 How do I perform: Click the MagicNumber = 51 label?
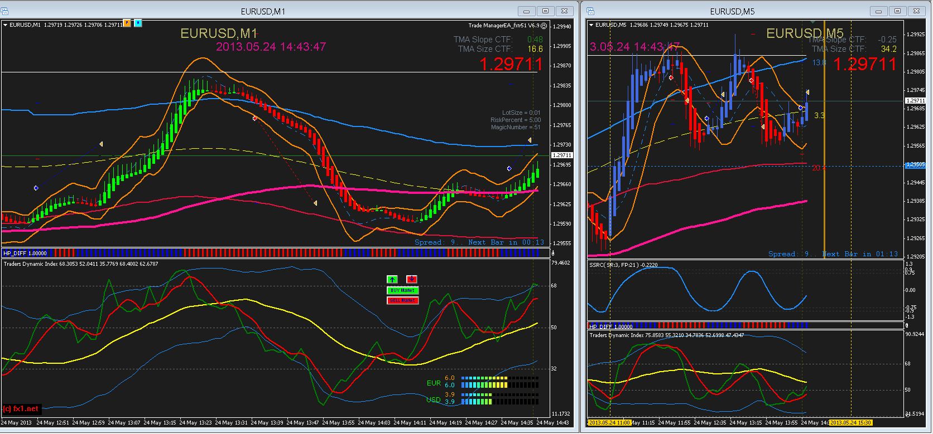[x=516, y=128]
